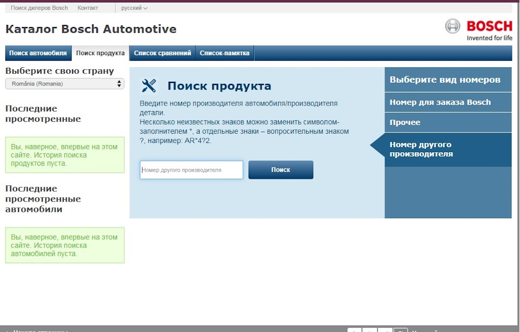Open the "Список сравнений" tab
520x332 pixels.
click(x=162, y=53)
